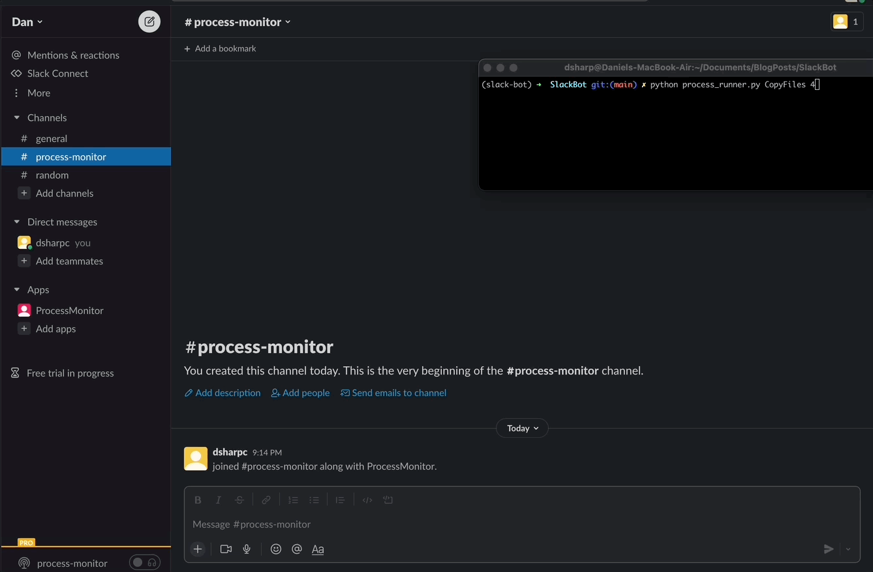Toggle blockquote formatting
Image resolution: width=873 pixels, height=572 pixels.
pos(340,500)
